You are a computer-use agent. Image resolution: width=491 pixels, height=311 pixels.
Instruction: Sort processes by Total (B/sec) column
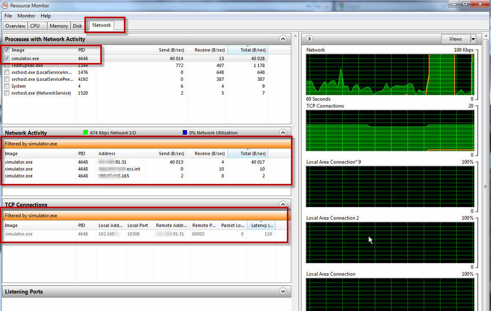[247, 50]
